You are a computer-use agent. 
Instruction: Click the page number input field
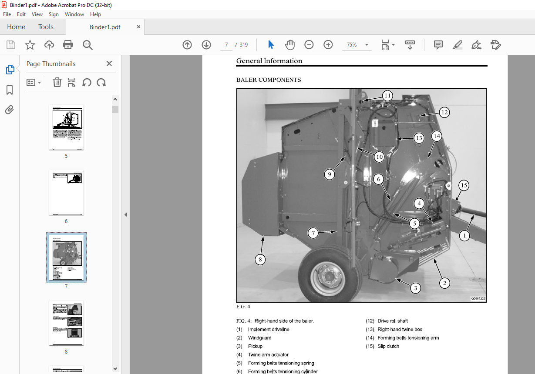(226, 45)
